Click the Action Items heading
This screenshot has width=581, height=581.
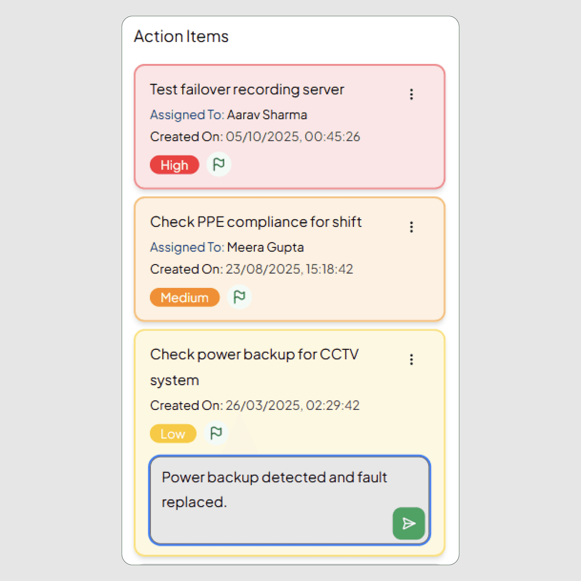(181, 36)
